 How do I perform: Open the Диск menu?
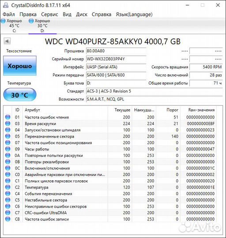(x=82, y=15)
